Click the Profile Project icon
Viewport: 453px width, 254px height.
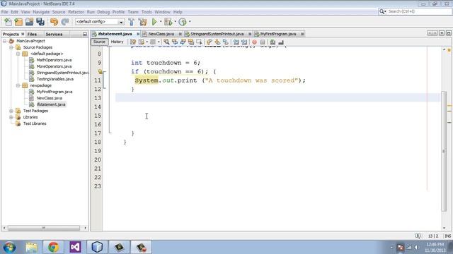(x=183, y=22)
